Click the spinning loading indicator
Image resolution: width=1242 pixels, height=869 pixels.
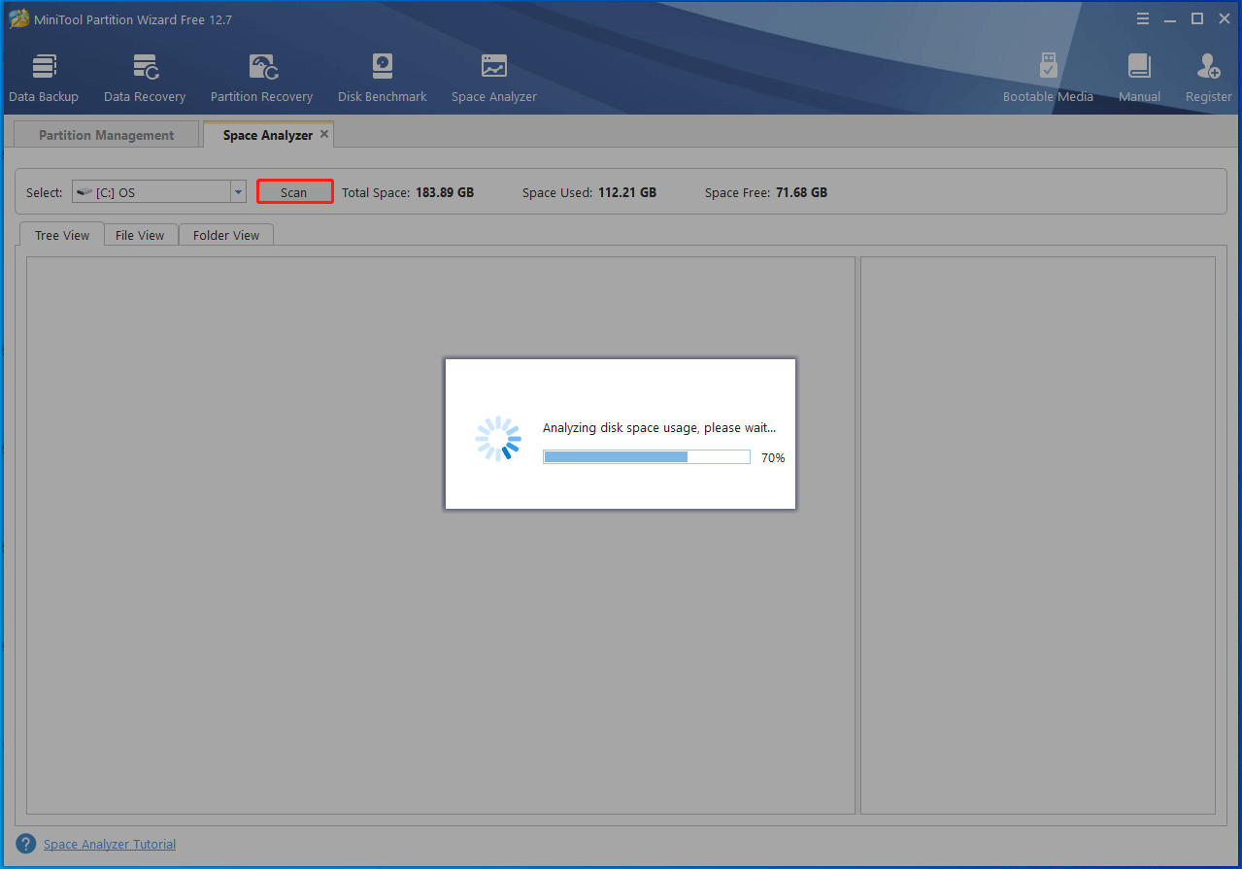point(498,439)
